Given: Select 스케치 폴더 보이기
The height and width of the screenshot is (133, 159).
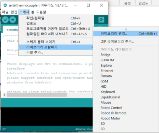Looking at the screenshot, I should pyautogui.click(x=56, y=42).
